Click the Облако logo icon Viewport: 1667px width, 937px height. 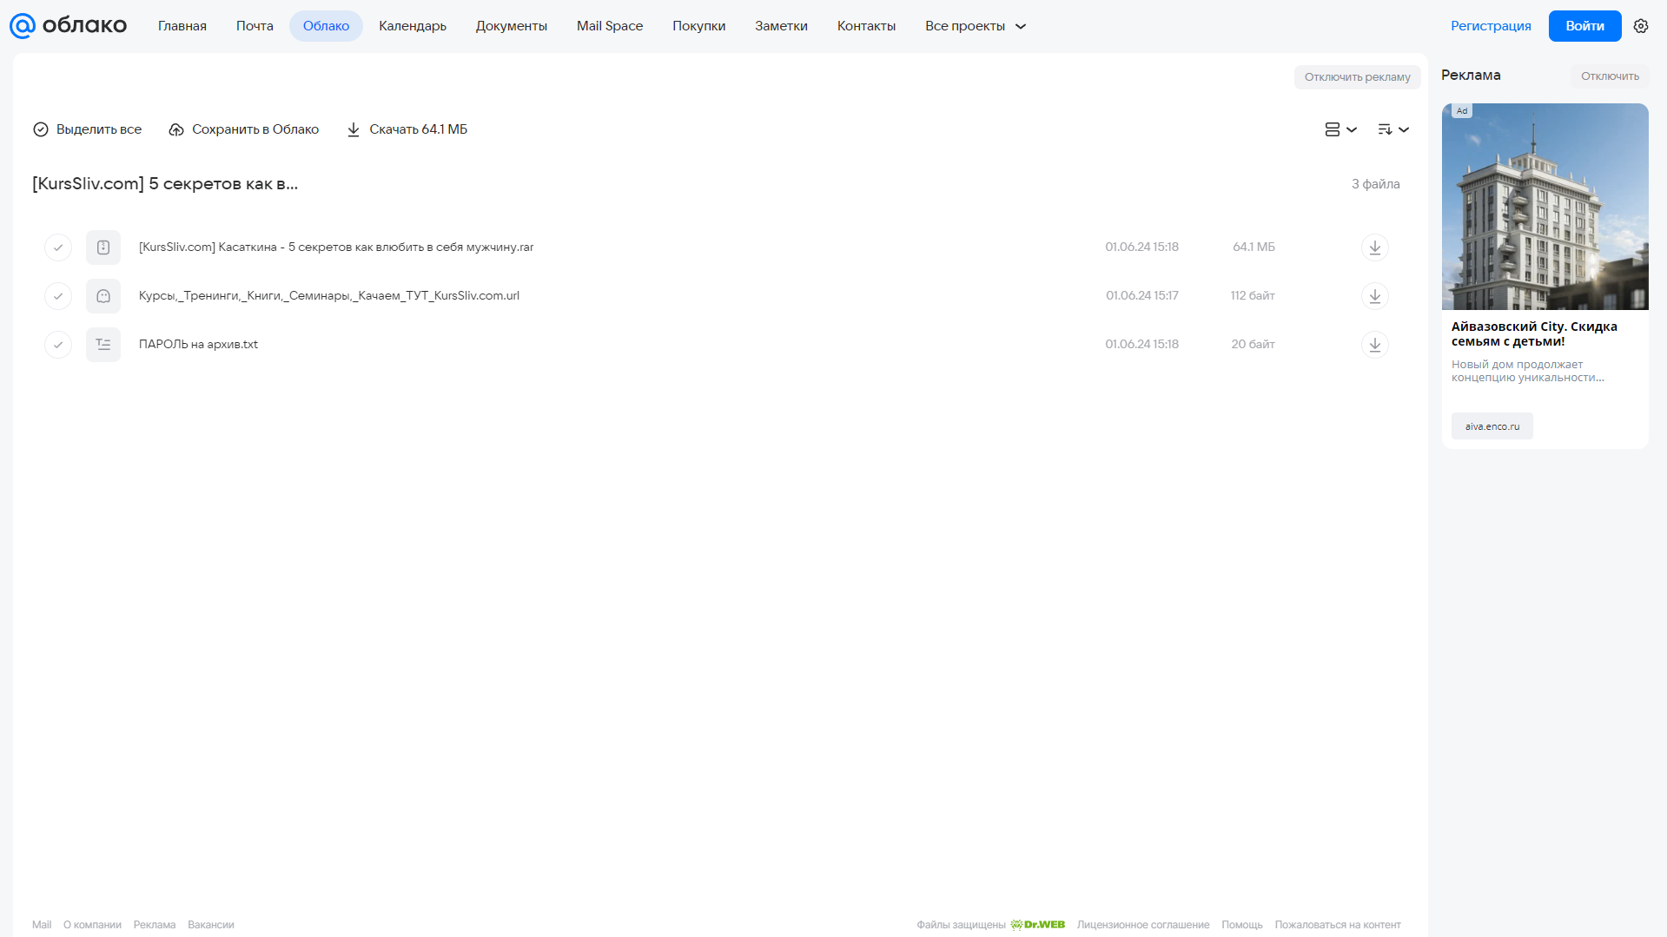click(23, 26)
